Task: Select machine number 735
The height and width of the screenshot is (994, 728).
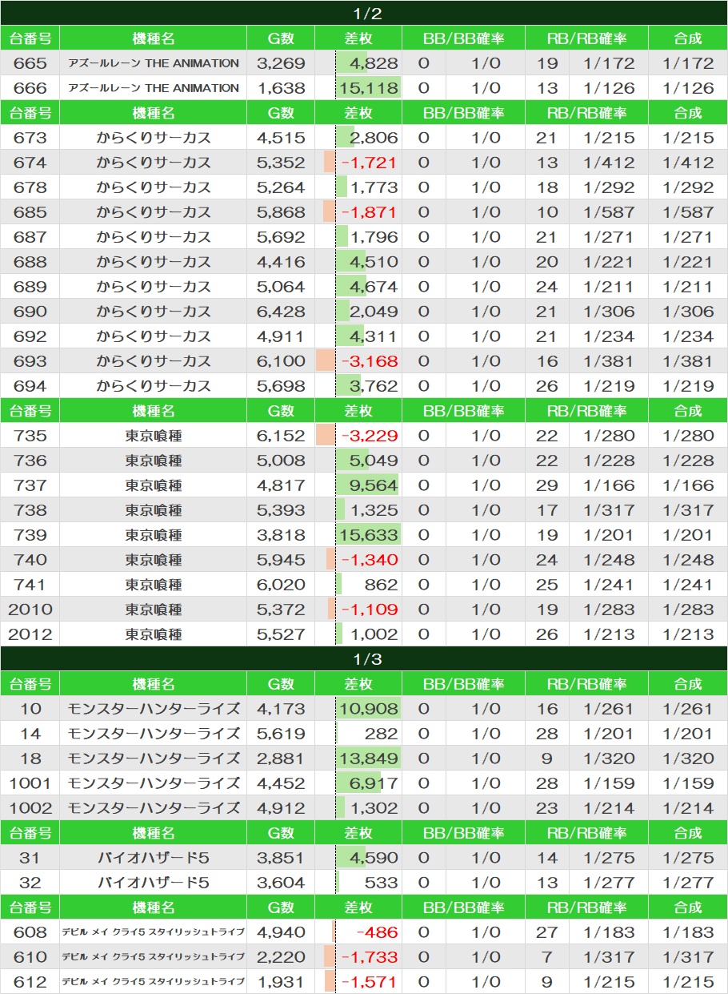Action: (30, 436)
